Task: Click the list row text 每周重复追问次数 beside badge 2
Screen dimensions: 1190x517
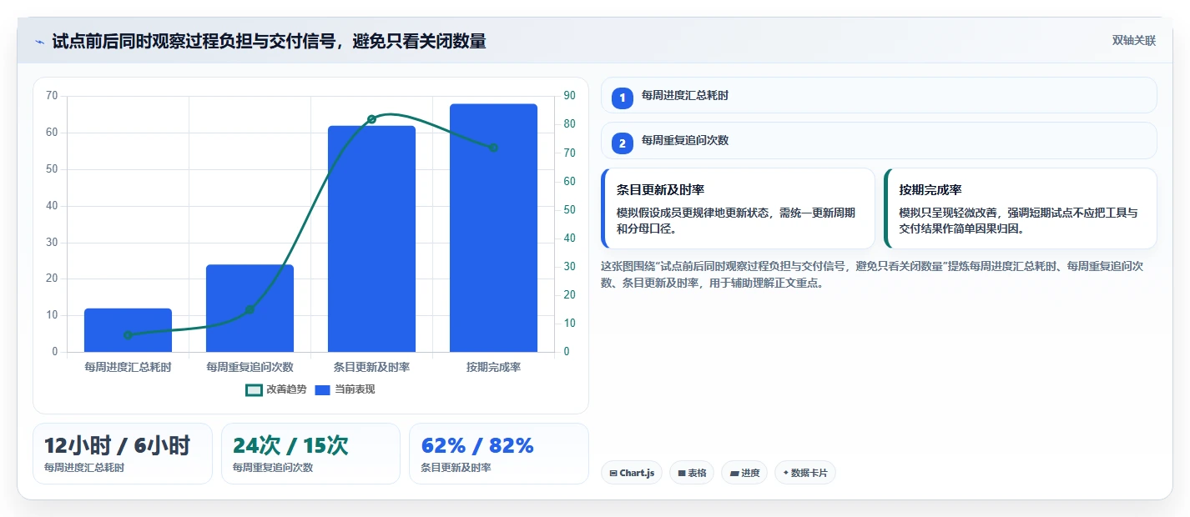Action: coord(685,141)
